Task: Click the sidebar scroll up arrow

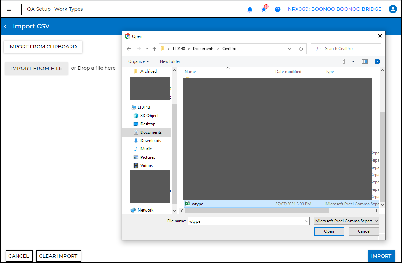Action: [174, 71]
